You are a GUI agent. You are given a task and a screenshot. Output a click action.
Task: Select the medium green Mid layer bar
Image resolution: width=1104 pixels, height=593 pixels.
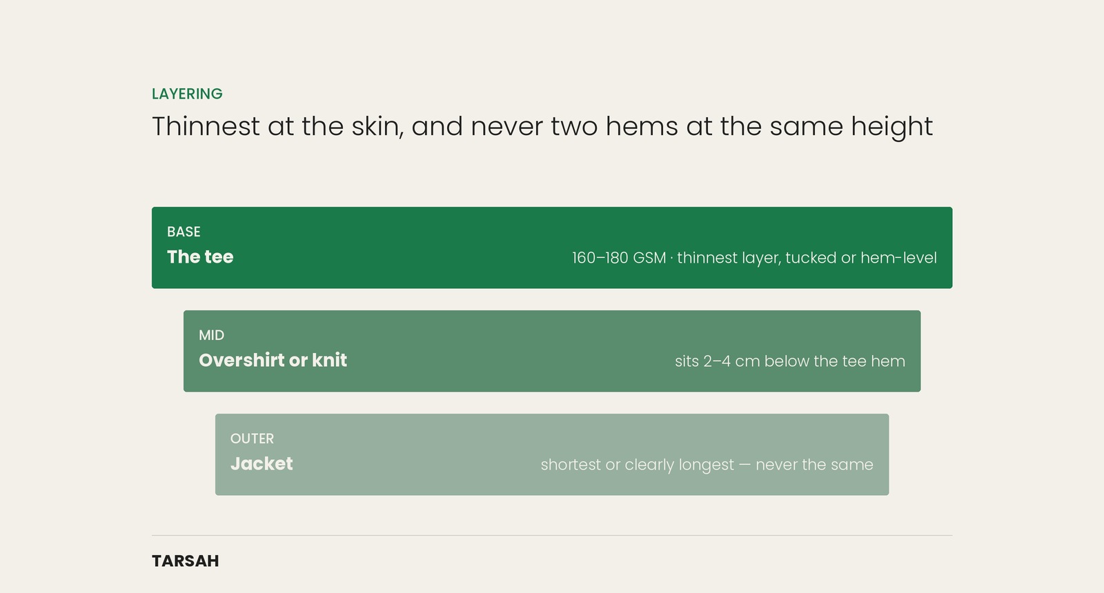click(x=552, y=351)
